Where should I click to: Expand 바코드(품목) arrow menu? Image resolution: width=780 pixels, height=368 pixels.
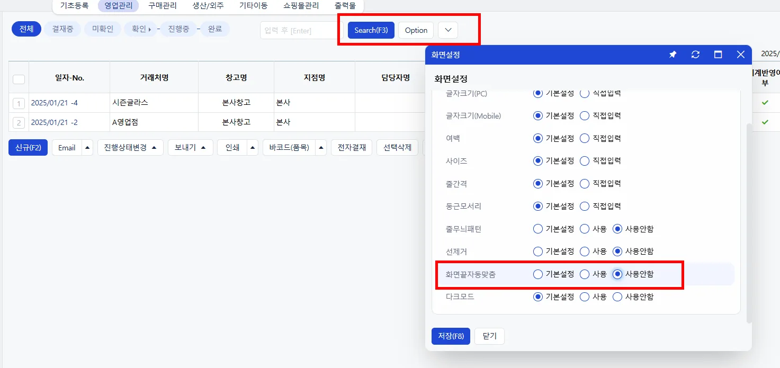(x=321, y=148)
